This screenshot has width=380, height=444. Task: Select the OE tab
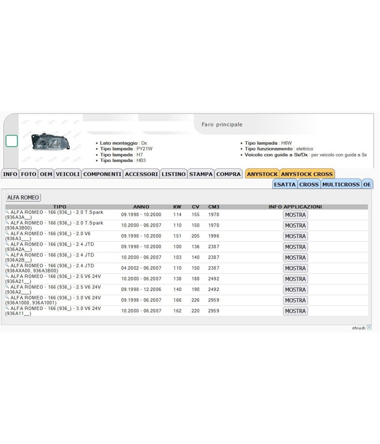367,184
